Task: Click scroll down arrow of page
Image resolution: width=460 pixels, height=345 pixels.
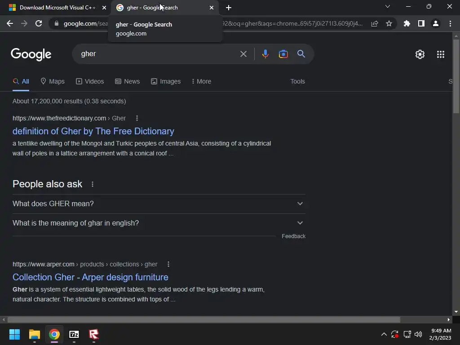Action: (x=456, y=312)
